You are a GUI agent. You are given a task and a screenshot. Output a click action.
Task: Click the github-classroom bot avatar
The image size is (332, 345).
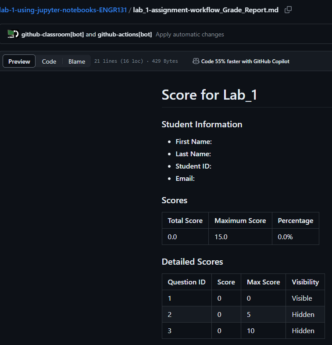(11, 34)
